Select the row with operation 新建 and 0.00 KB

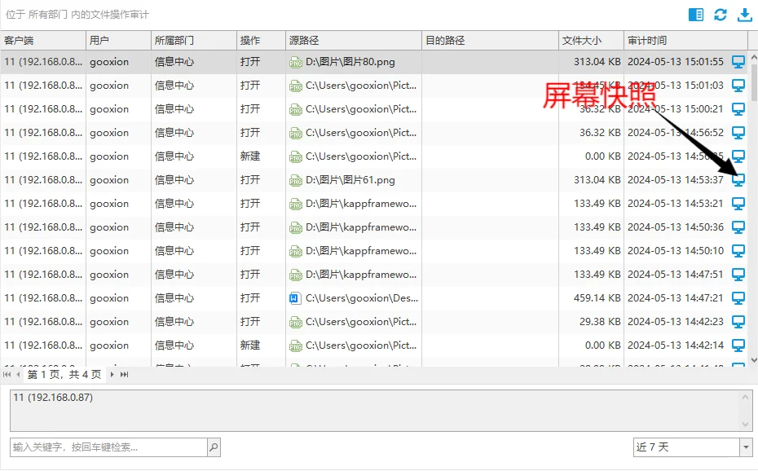point(367,156)
